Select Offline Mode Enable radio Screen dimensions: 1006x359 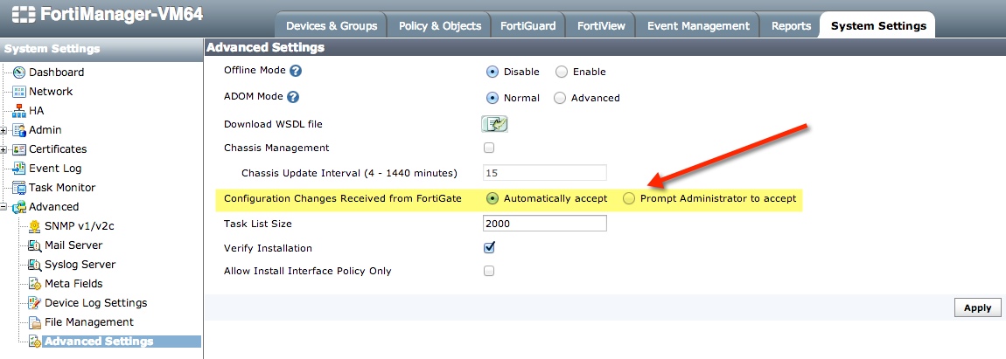[562, 72]
